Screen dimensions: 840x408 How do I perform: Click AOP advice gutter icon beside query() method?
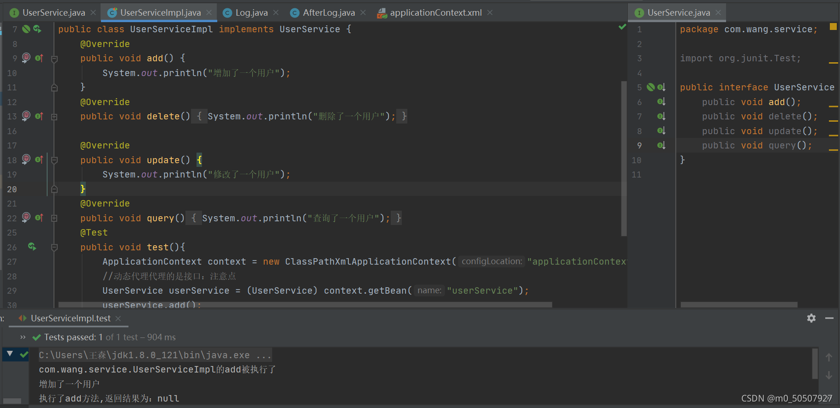click(x=26, y=218)
